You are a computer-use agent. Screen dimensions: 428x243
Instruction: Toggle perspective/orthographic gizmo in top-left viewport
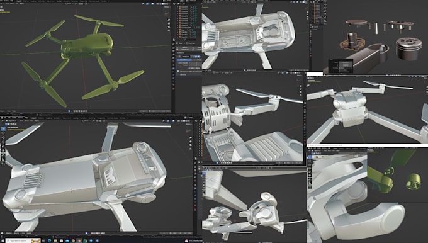pyautogui.click(x=169, y=30)
